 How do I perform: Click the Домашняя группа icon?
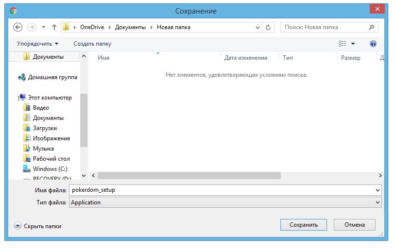(x=22, y=77)
